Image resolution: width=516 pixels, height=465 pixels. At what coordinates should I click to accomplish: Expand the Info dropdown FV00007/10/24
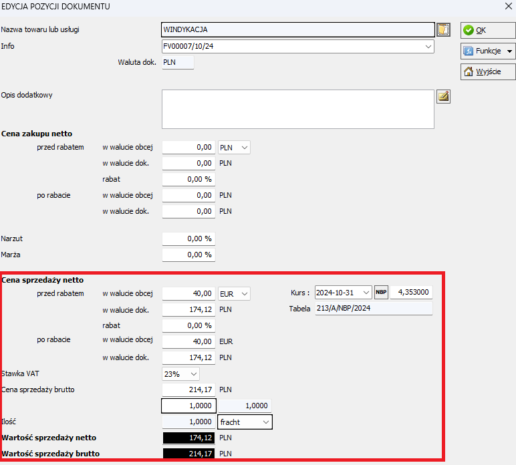tap(427, 47)
